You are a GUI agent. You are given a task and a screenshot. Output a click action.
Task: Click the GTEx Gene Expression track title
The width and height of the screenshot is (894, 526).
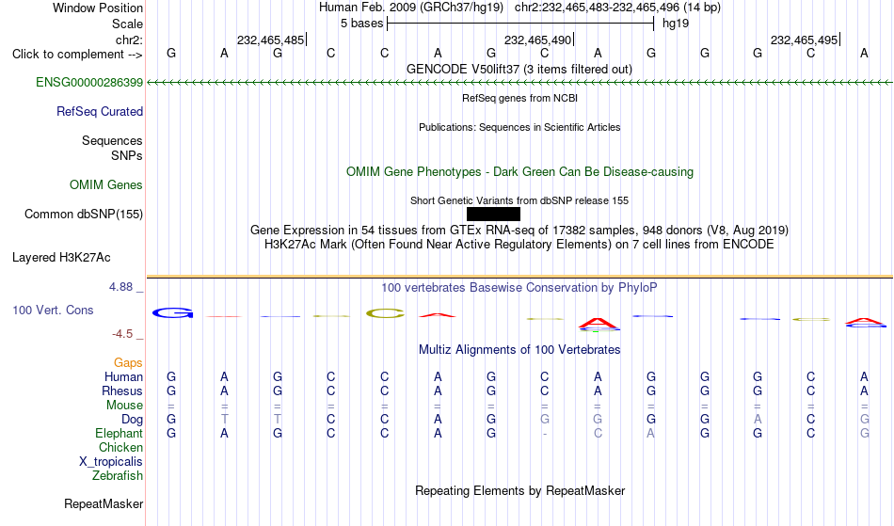(519, 231)
